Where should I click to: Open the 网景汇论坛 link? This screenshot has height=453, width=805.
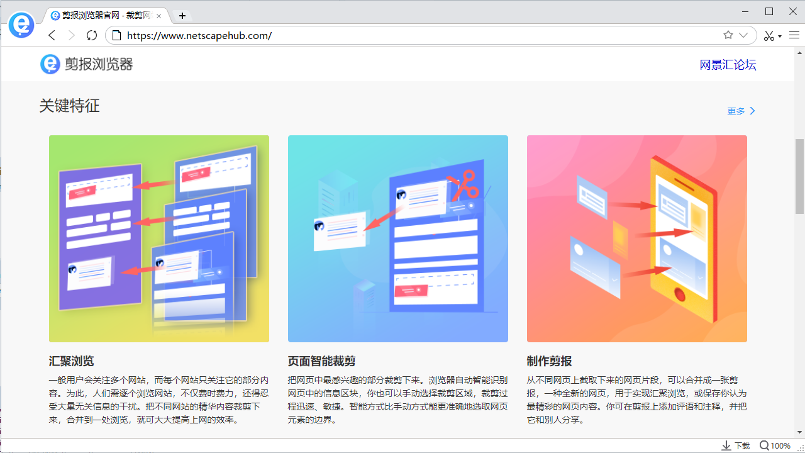728,65
